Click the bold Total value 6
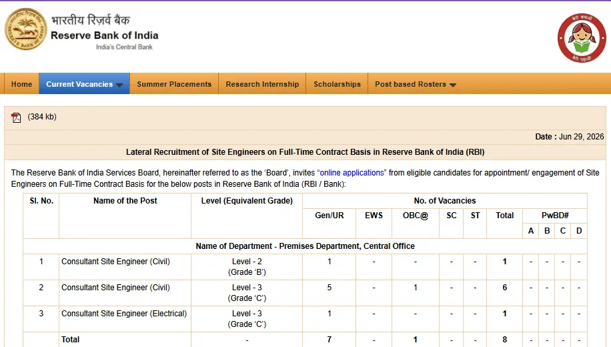 (x=505, y=288)
